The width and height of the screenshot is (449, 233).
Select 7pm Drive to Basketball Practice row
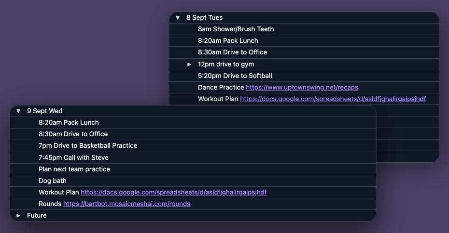[x=193, y=145]
